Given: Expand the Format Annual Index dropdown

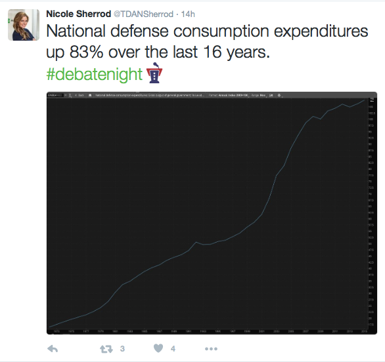Looking at the screenshot, I should [x=229, y=95].
